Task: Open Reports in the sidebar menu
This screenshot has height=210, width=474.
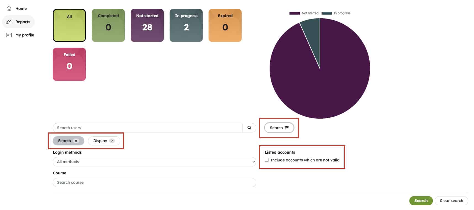Action: pyautogui.click(x=18, y=22)
